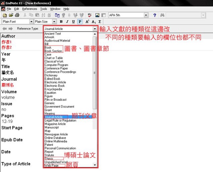Select Book Section reference type
This screenshot has height=172, width=213.
tap(53, 51)
